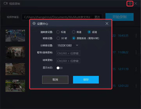This screenshot has height=109, width=141.
Task: Click the 取消 button
Action: pos(55,80)
